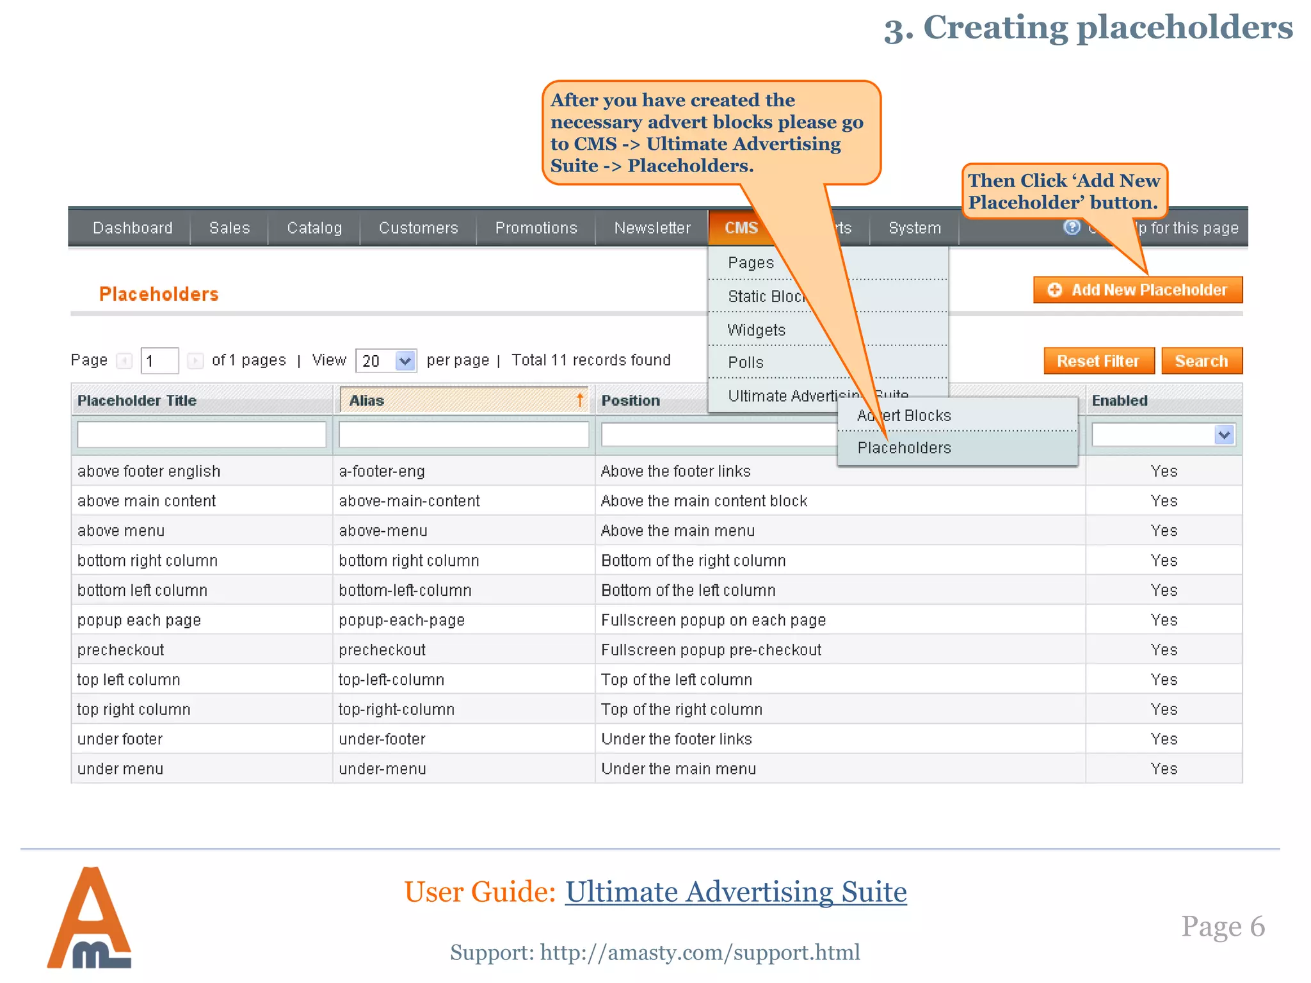Click the Amasty logo
The image size is (1311, 983).
point(90,917)
